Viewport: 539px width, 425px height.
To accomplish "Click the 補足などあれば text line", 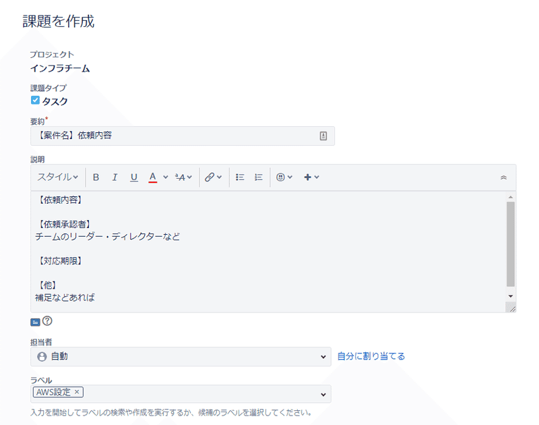I will coord(65,297).
